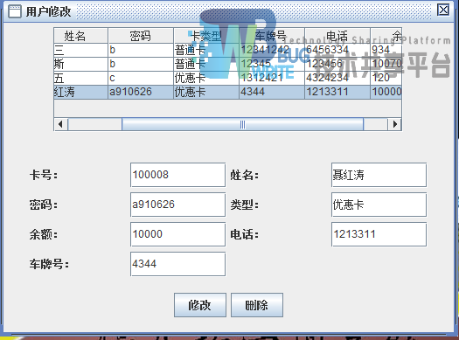Click the 密码 column header
Image resolution: width=459 pixels, height=340 pixels.
[141, 36]
